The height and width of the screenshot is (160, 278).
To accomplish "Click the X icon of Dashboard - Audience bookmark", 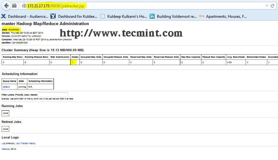I will (3, 16).
